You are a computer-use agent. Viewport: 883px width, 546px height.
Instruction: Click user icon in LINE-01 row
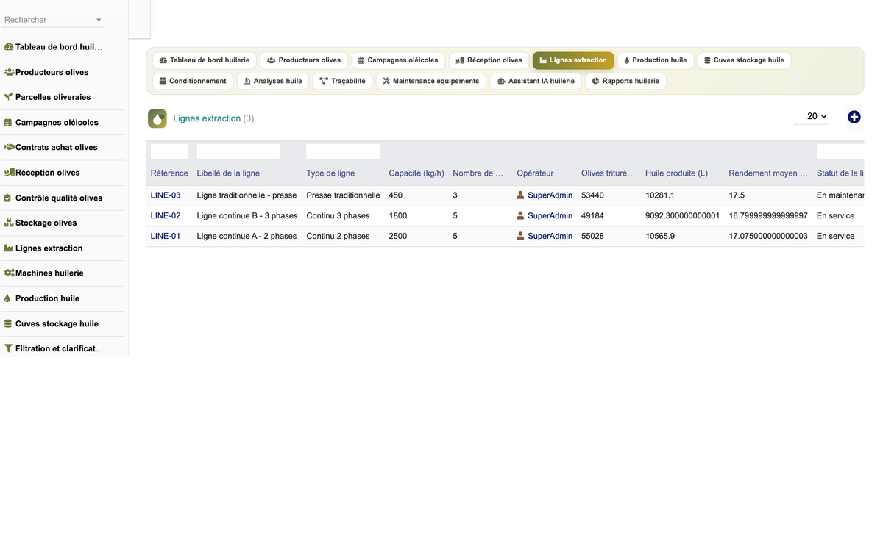[x=521, y=237]
